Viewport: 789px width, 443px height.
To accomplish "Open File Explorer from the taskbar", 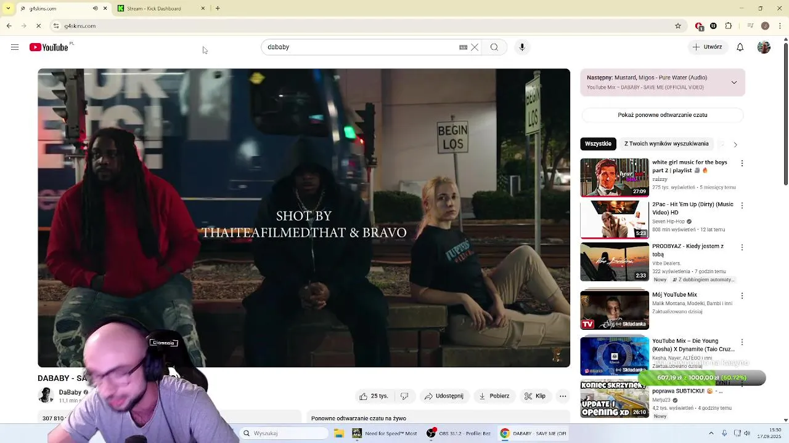I will coord(338,433).
